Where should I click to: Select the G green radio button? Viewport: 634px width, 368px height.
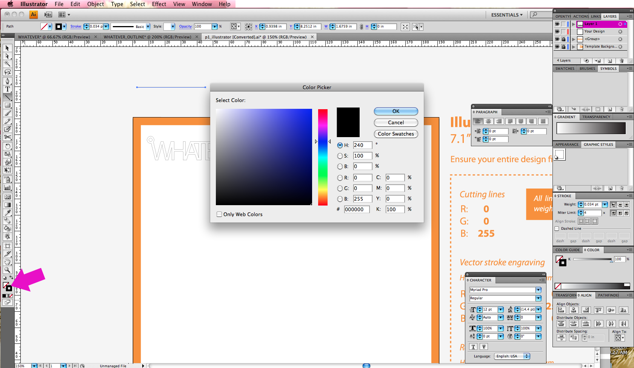[x=340, y=188]
